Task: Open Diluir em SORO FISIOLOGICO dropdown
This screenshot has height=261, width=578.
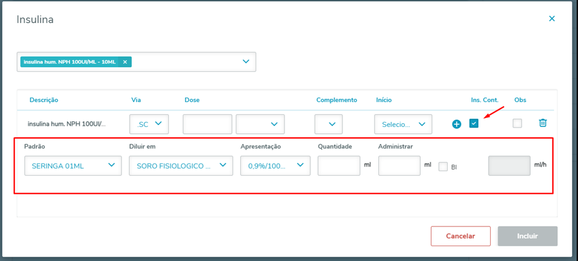Action: click(181, 165)
